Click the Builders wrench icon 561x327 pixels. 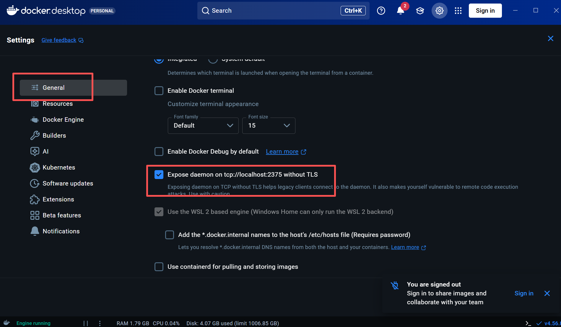tap(35, 135)
